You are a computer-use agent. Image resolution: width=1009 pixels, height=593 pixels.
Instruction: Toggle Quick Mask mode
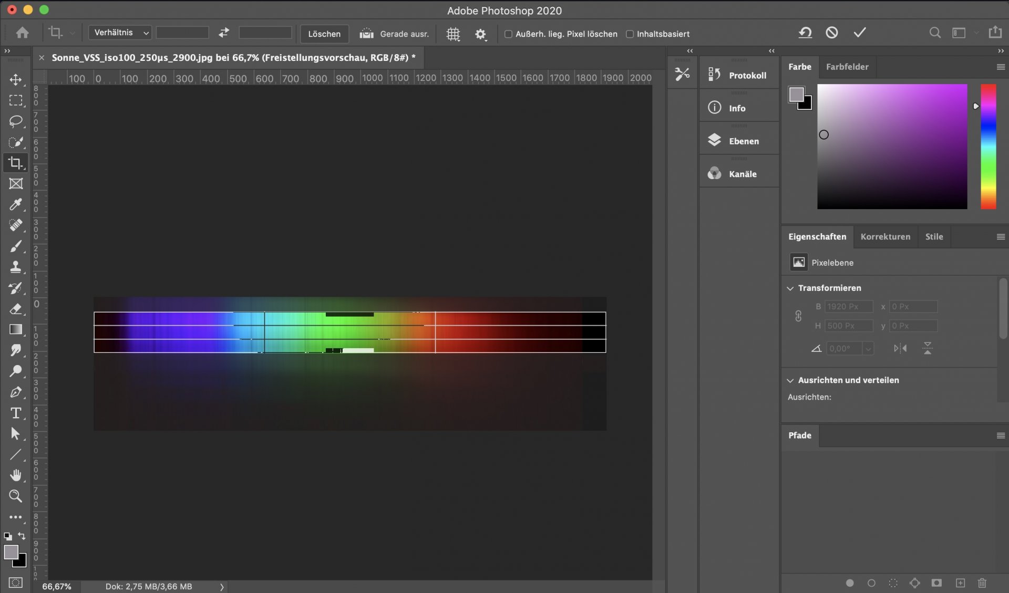coord(16,582)
